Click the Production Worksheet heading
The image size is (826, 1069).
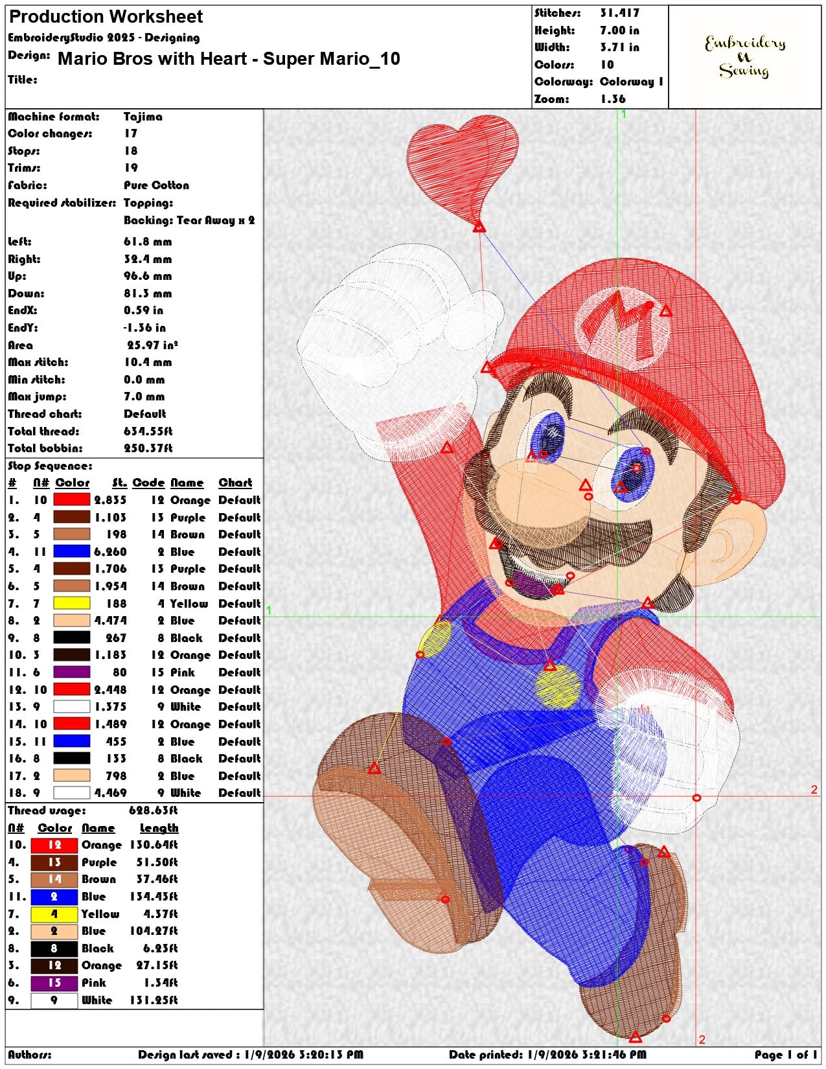tap(106, 17)
